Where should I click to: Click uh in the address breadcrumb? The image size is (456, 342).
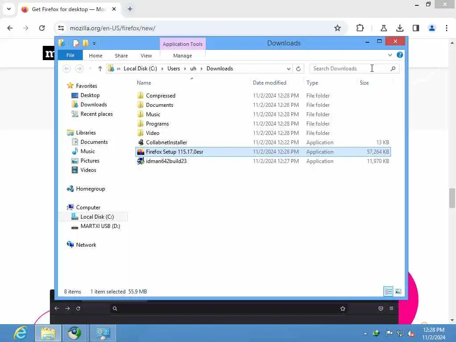pos(193,69)
